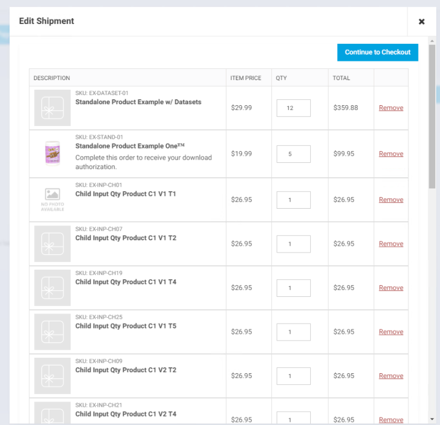Edit quantity field for SKU EX-INP-CH09
This screenshot has height=425, width=440.
pyautogui.click(x=294, y=376)
